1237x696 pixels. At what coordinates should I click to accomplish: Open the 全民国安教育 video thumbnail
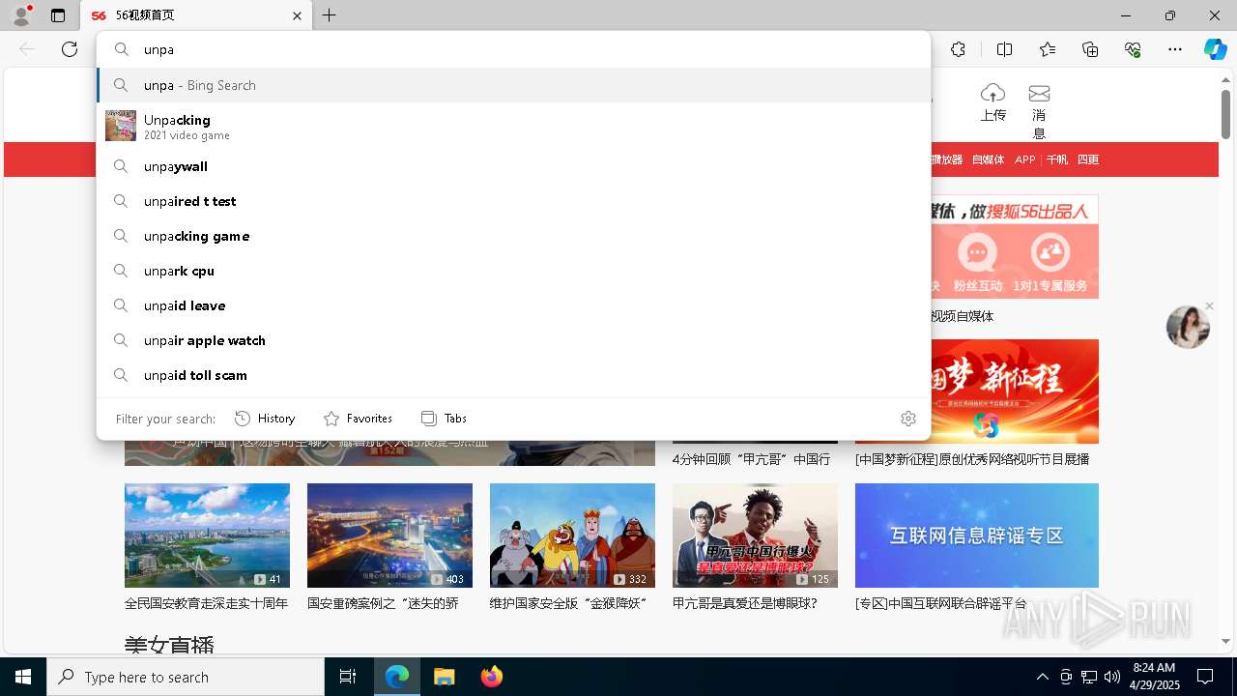[207, 536]
